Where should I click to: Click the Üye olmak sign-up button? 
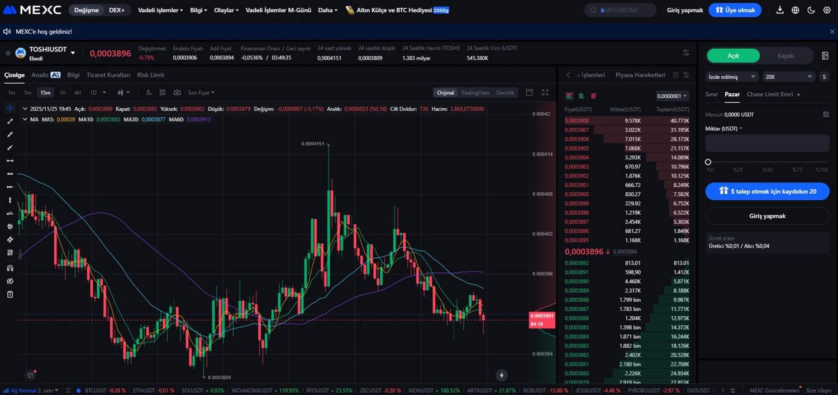[x=735, y=10]
